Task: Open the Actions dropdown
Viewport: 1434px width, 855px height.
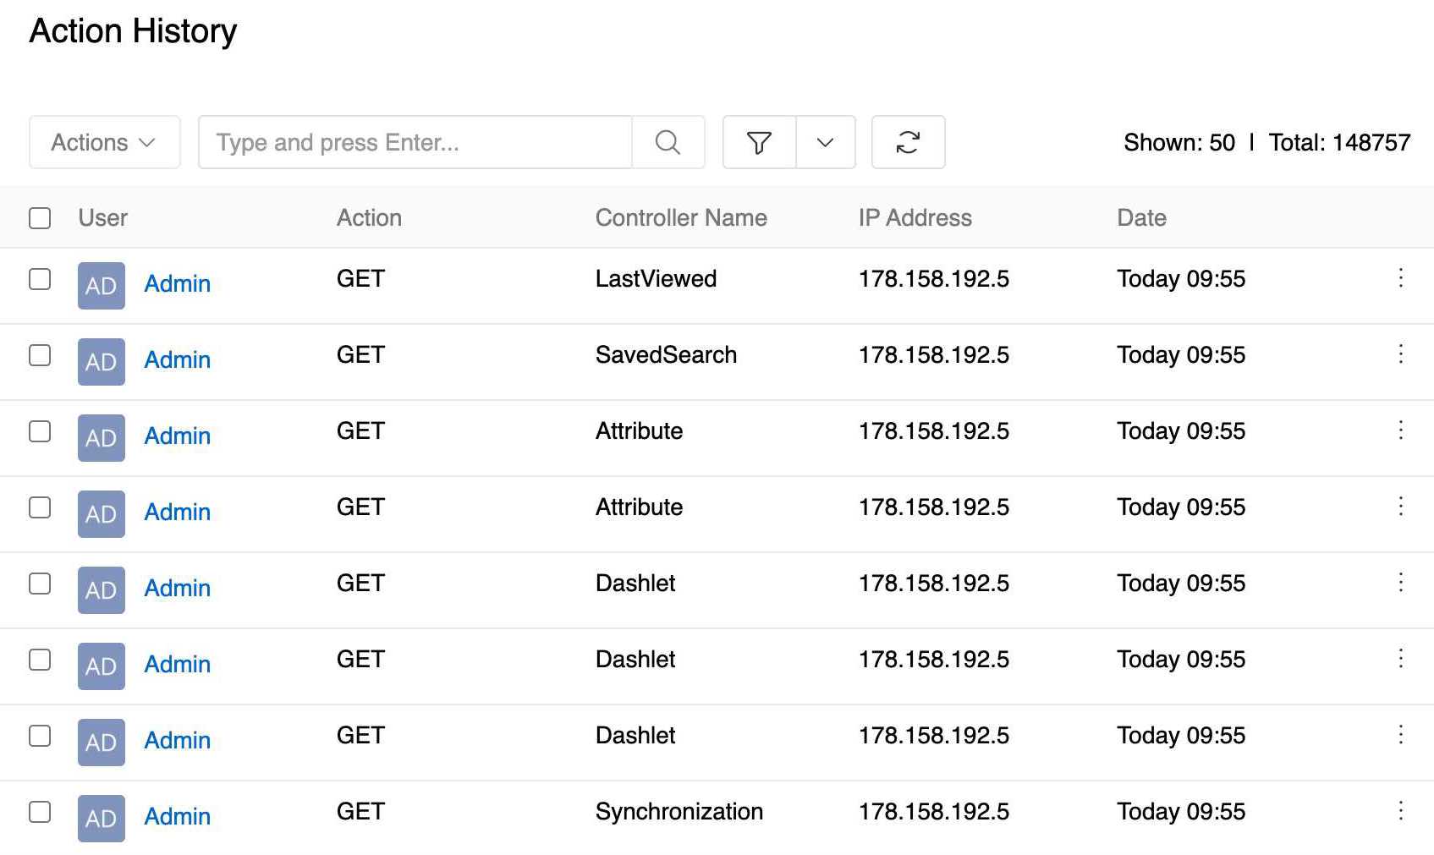Action: pos(104,142)
